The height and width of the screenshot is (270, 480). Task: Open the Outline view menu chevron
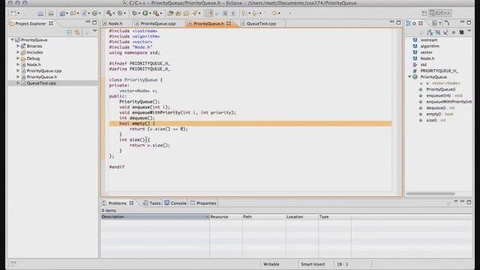(469, 31)
